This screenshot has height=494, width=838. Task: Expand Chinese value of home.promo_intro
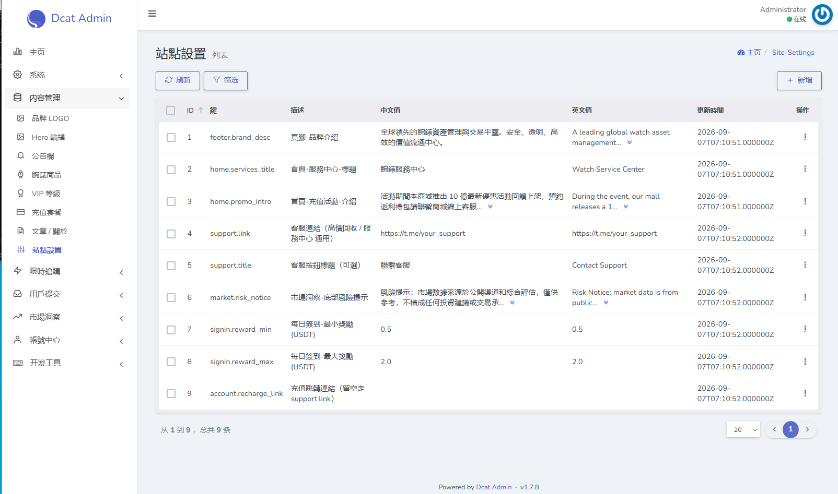[x=490, y=207]
